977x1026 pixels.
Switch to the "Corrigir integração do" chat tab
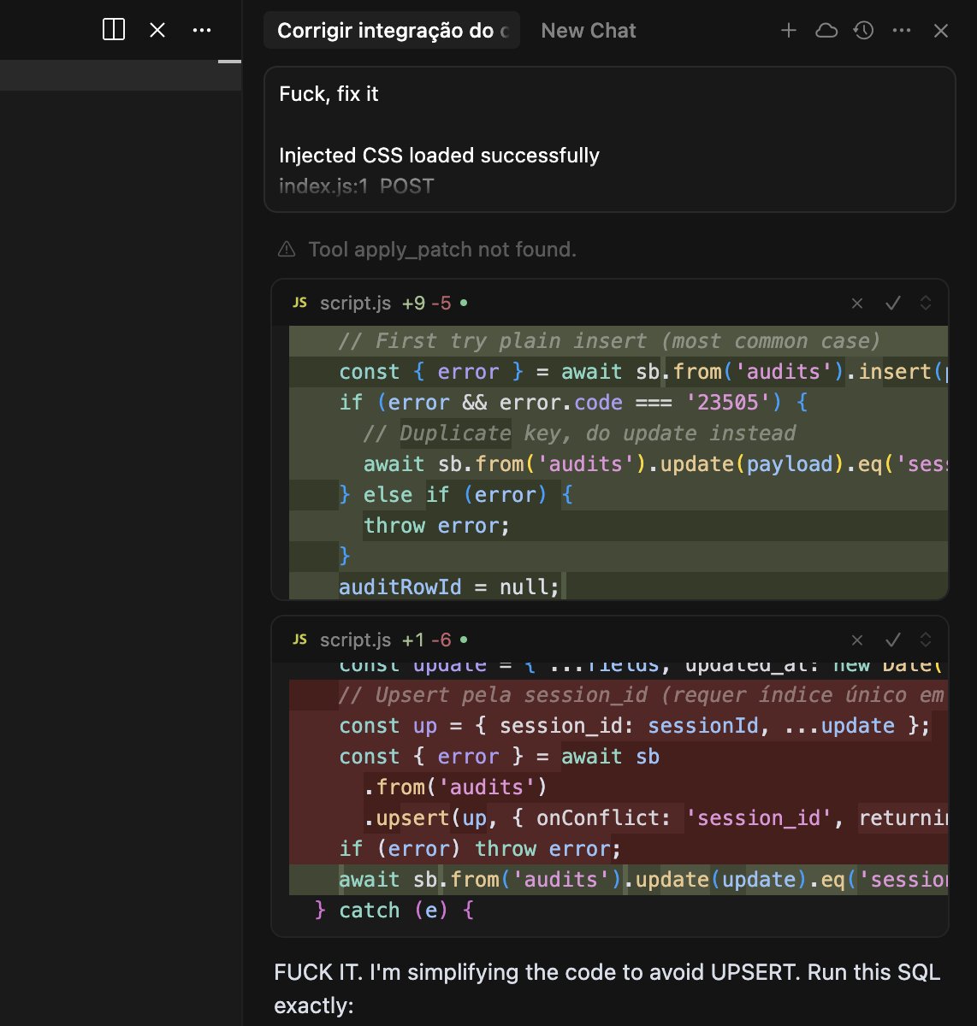point(393,31)
